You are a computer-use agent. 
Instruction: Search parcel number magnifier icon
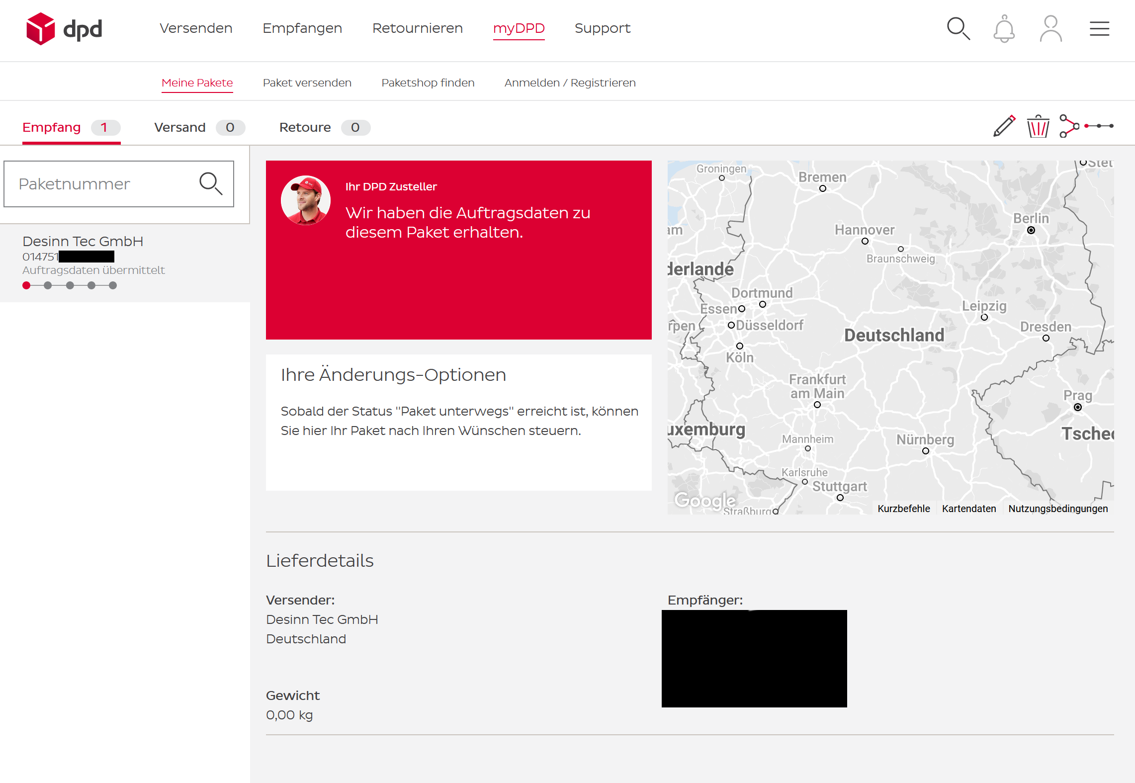(211, 184)
